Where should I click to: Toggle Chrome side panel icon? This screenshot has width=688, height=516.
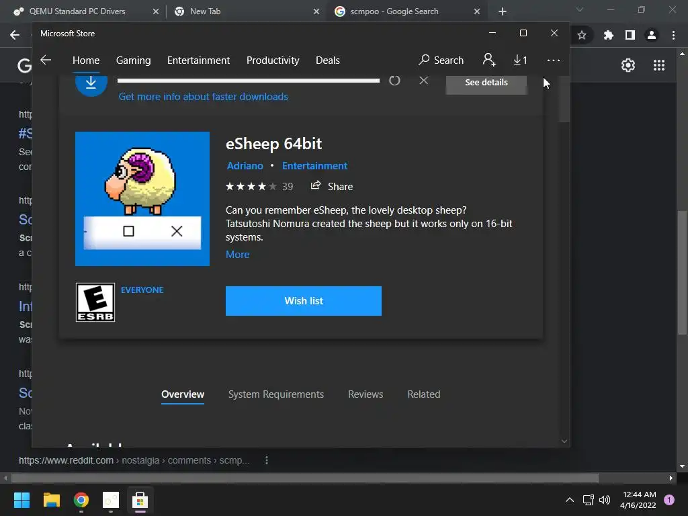pos(630,35)
